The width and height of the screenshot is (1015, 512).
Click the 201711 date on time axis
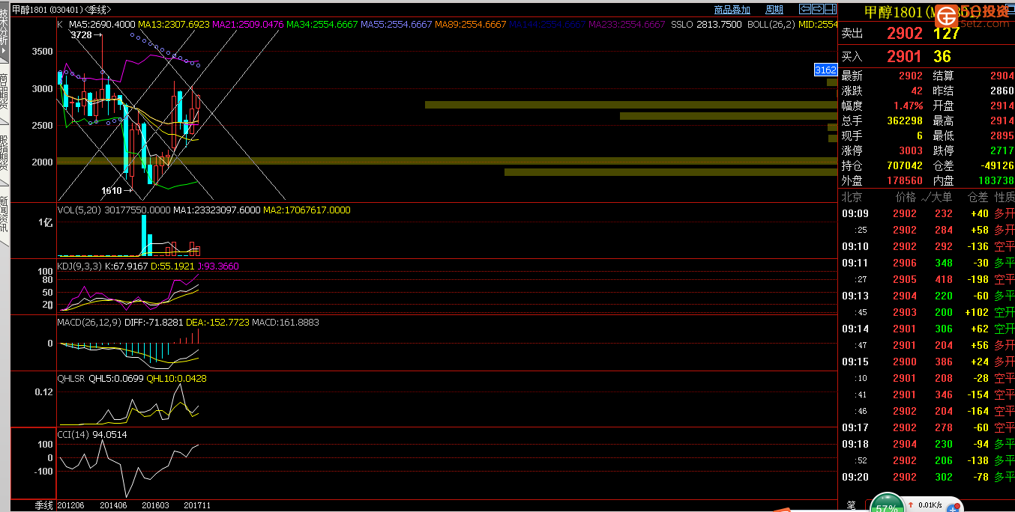click(197, 505)
